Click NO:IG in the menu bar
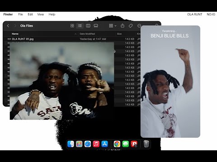The width and height of the screenshot is (217, 162). [x=211, y=14]
